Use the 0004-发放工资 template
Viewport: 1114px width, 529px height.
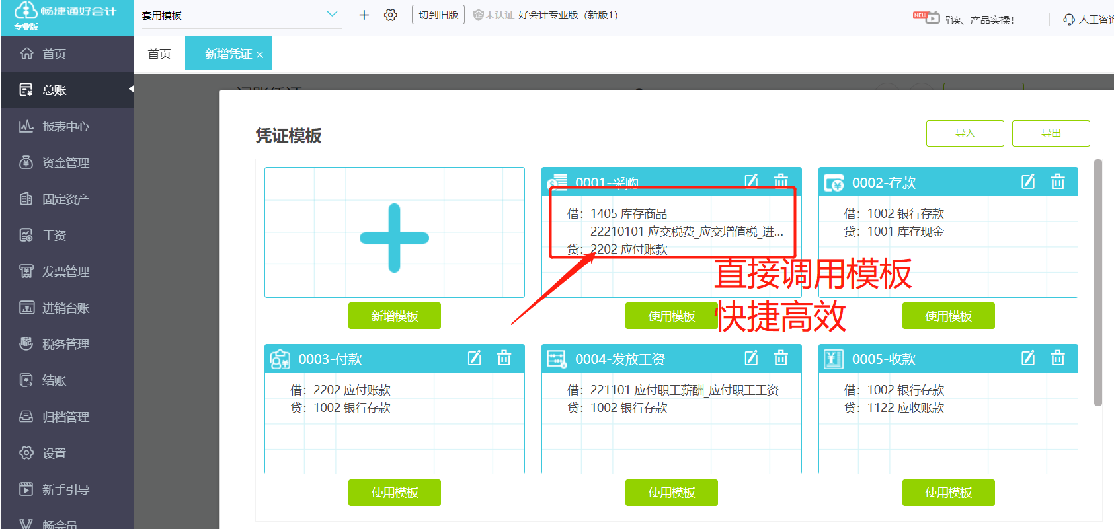click(x=672, y=493)
